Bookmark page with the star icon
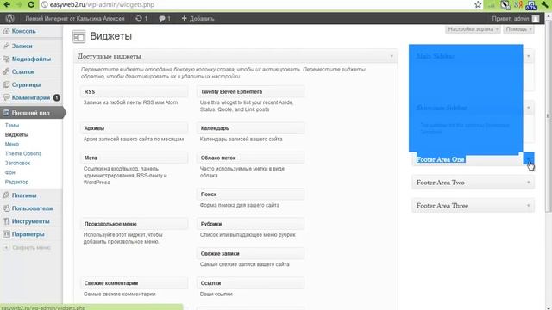The width and height of the screenshot is (552, 310). click(x=478, y=4)
